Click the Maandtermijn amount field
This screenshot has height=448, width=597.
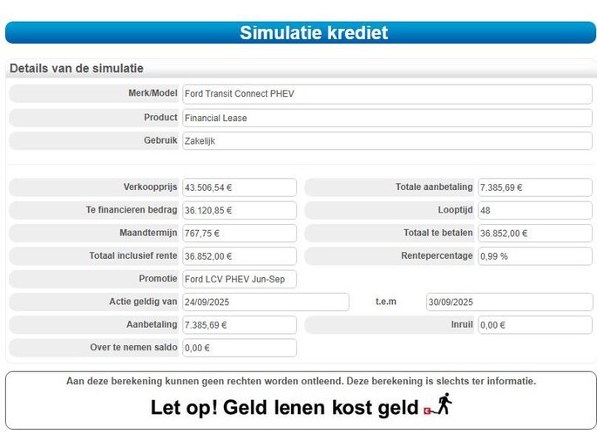coord(239,234)
